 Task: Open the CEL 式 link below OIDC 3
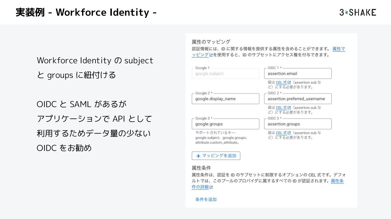(281, 133)
